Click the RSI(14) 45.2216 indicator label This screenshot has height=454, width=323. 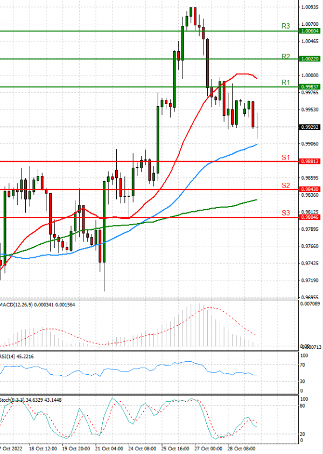tap(17, 356)
